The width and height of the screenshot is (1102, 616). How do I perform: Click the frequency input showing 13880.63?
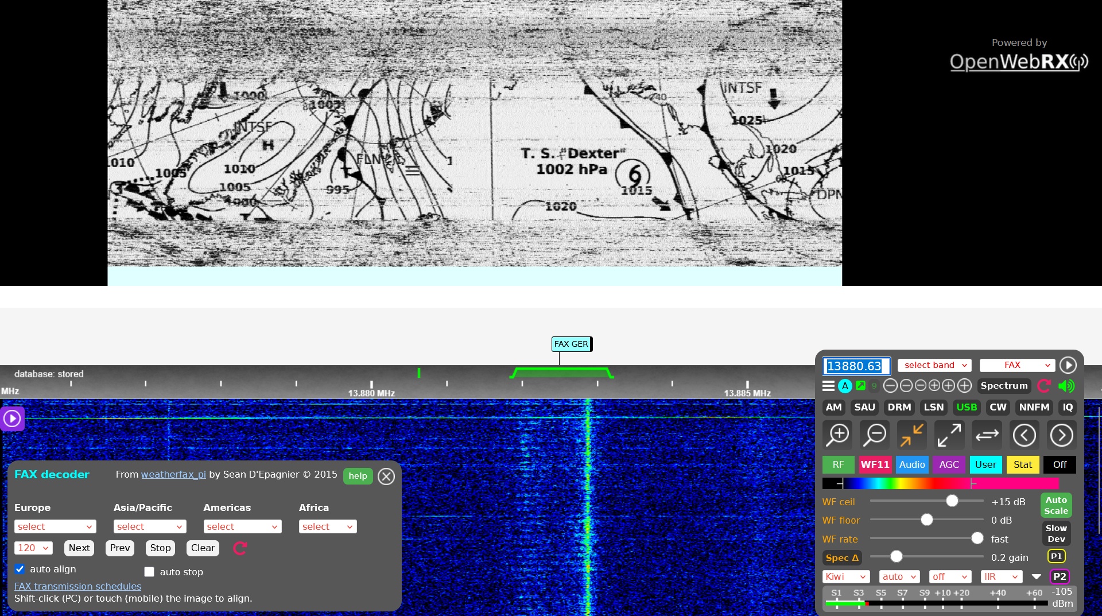tap(857, 366)
